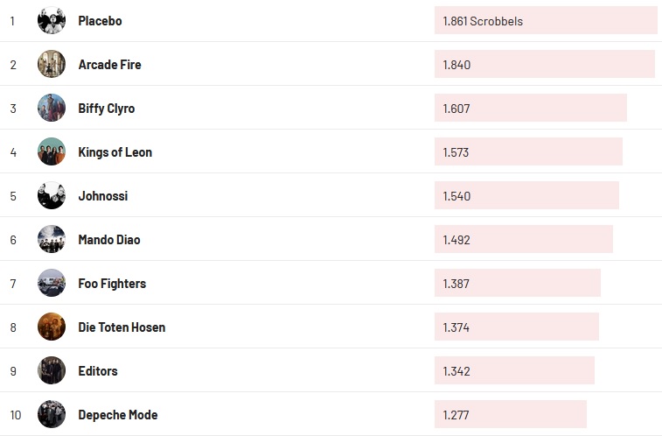Click Mando Diao's avatar image
This screenshot has width=662, height=436.
click(52, 239)
